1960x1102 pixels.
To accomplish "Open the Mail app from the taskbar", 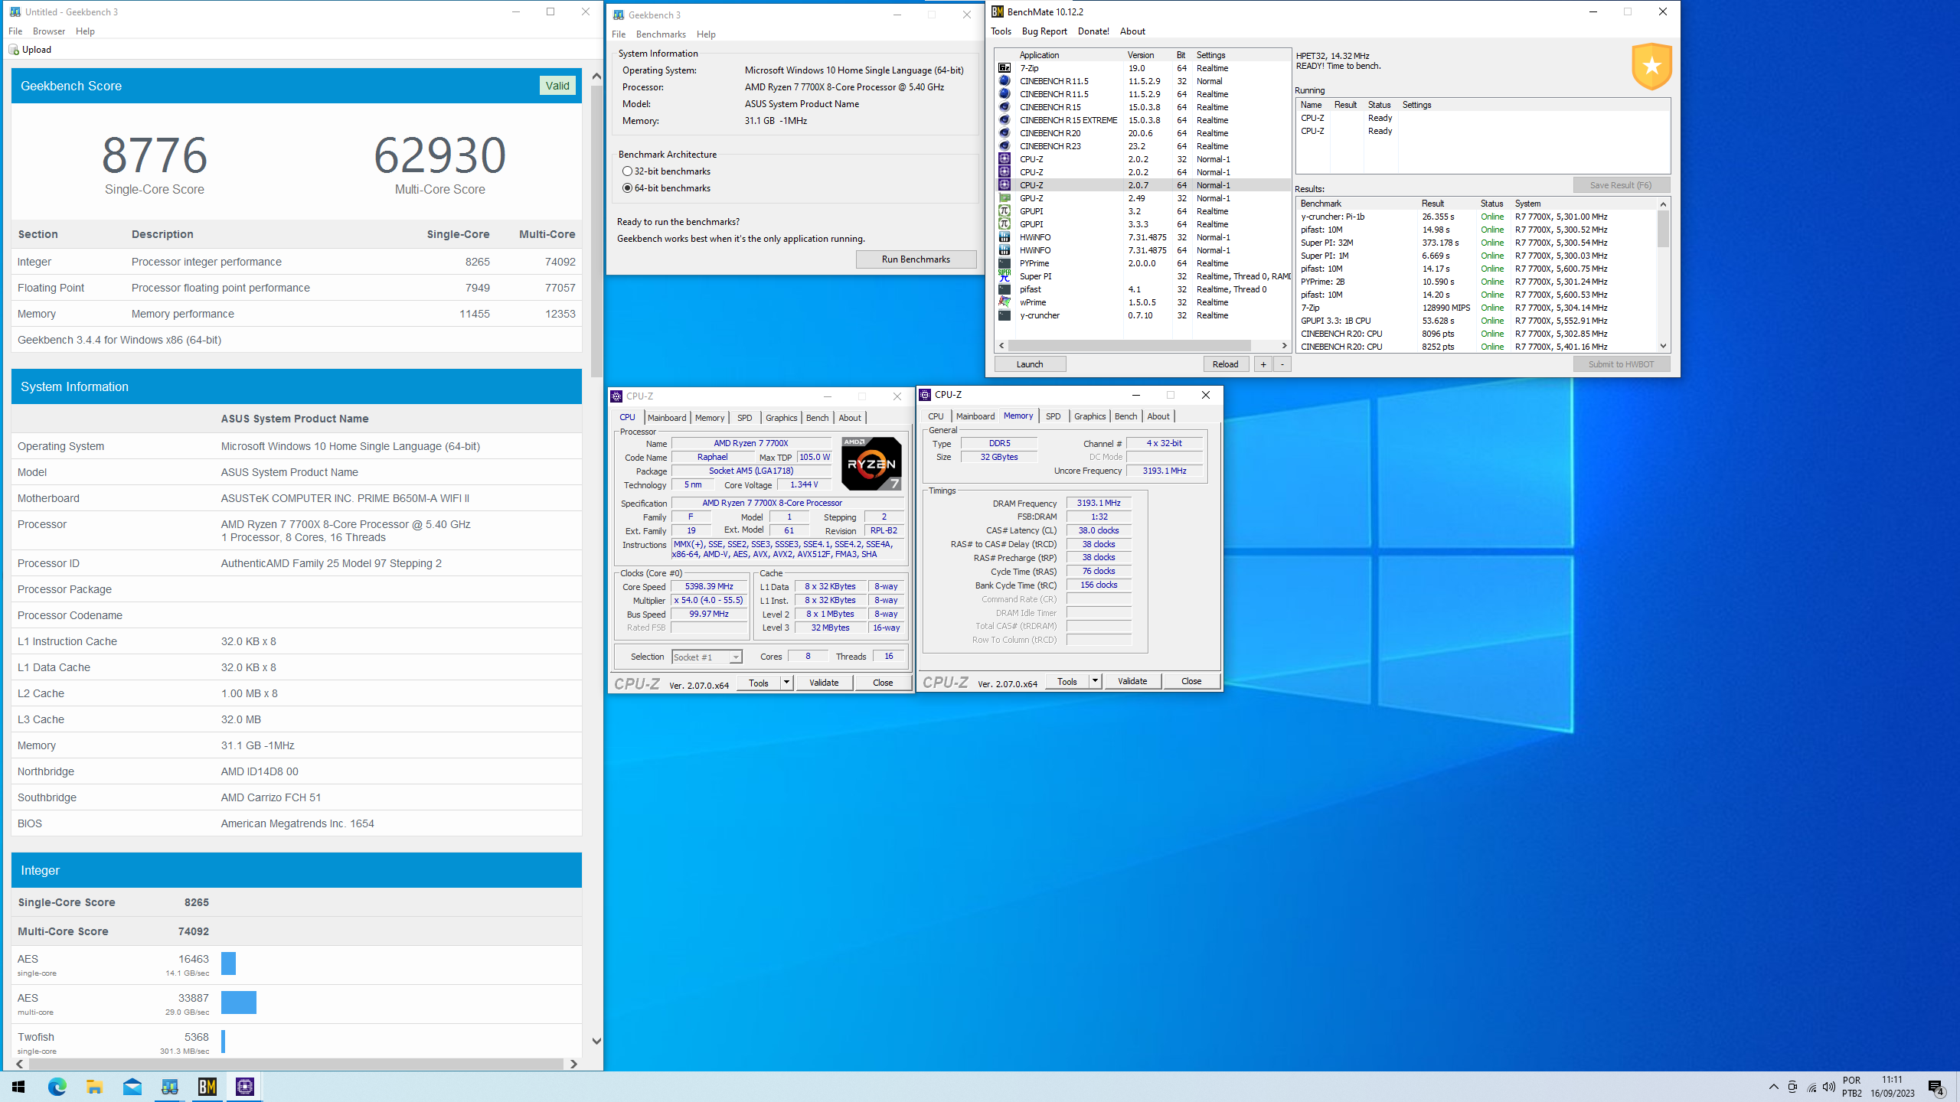I will [132, 1087].
